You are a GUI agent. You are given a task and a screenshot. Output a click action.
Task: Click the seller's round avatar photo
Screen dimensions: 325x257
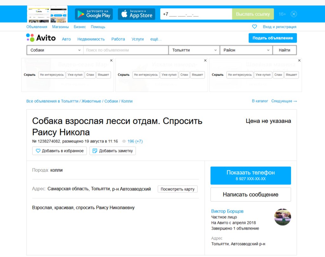(282, 217)
